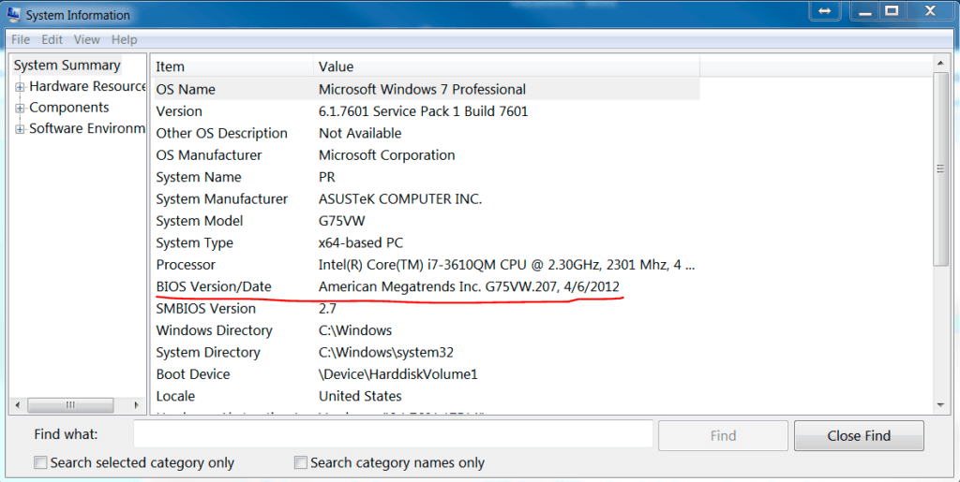Click value American Megatrends Inc. G75VW.207
This screenshot has height=482, width=960.
point(469,286)
